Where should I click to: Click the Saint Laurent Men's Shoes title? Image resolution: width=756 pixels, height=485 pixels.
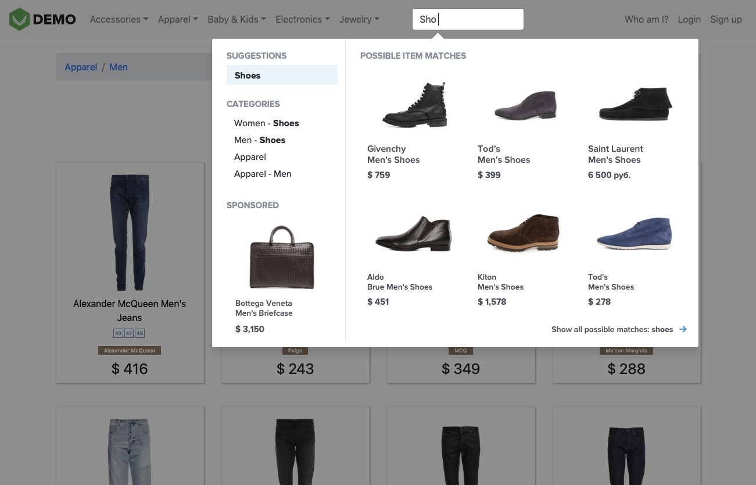[615, 154]
